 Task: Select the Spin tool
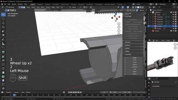(3, 77)
